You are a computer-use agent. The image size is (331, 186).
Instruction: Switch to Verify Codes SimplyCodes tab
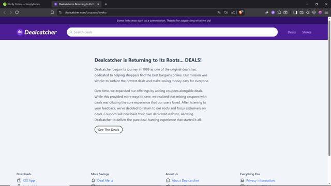pyautogui.click(x=24, y=4)
